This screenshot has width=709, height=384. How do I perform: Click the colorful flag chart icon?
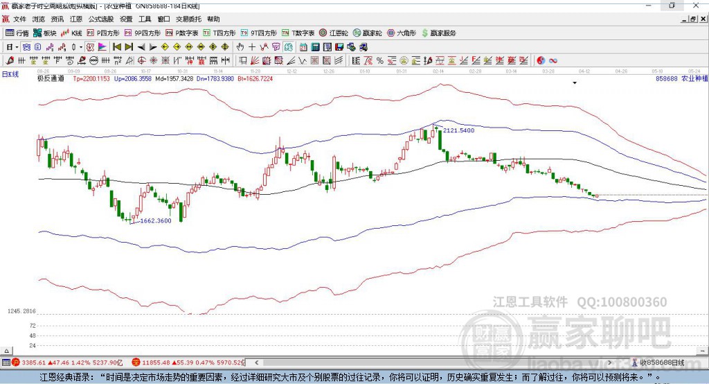click(x=102, y=47)
